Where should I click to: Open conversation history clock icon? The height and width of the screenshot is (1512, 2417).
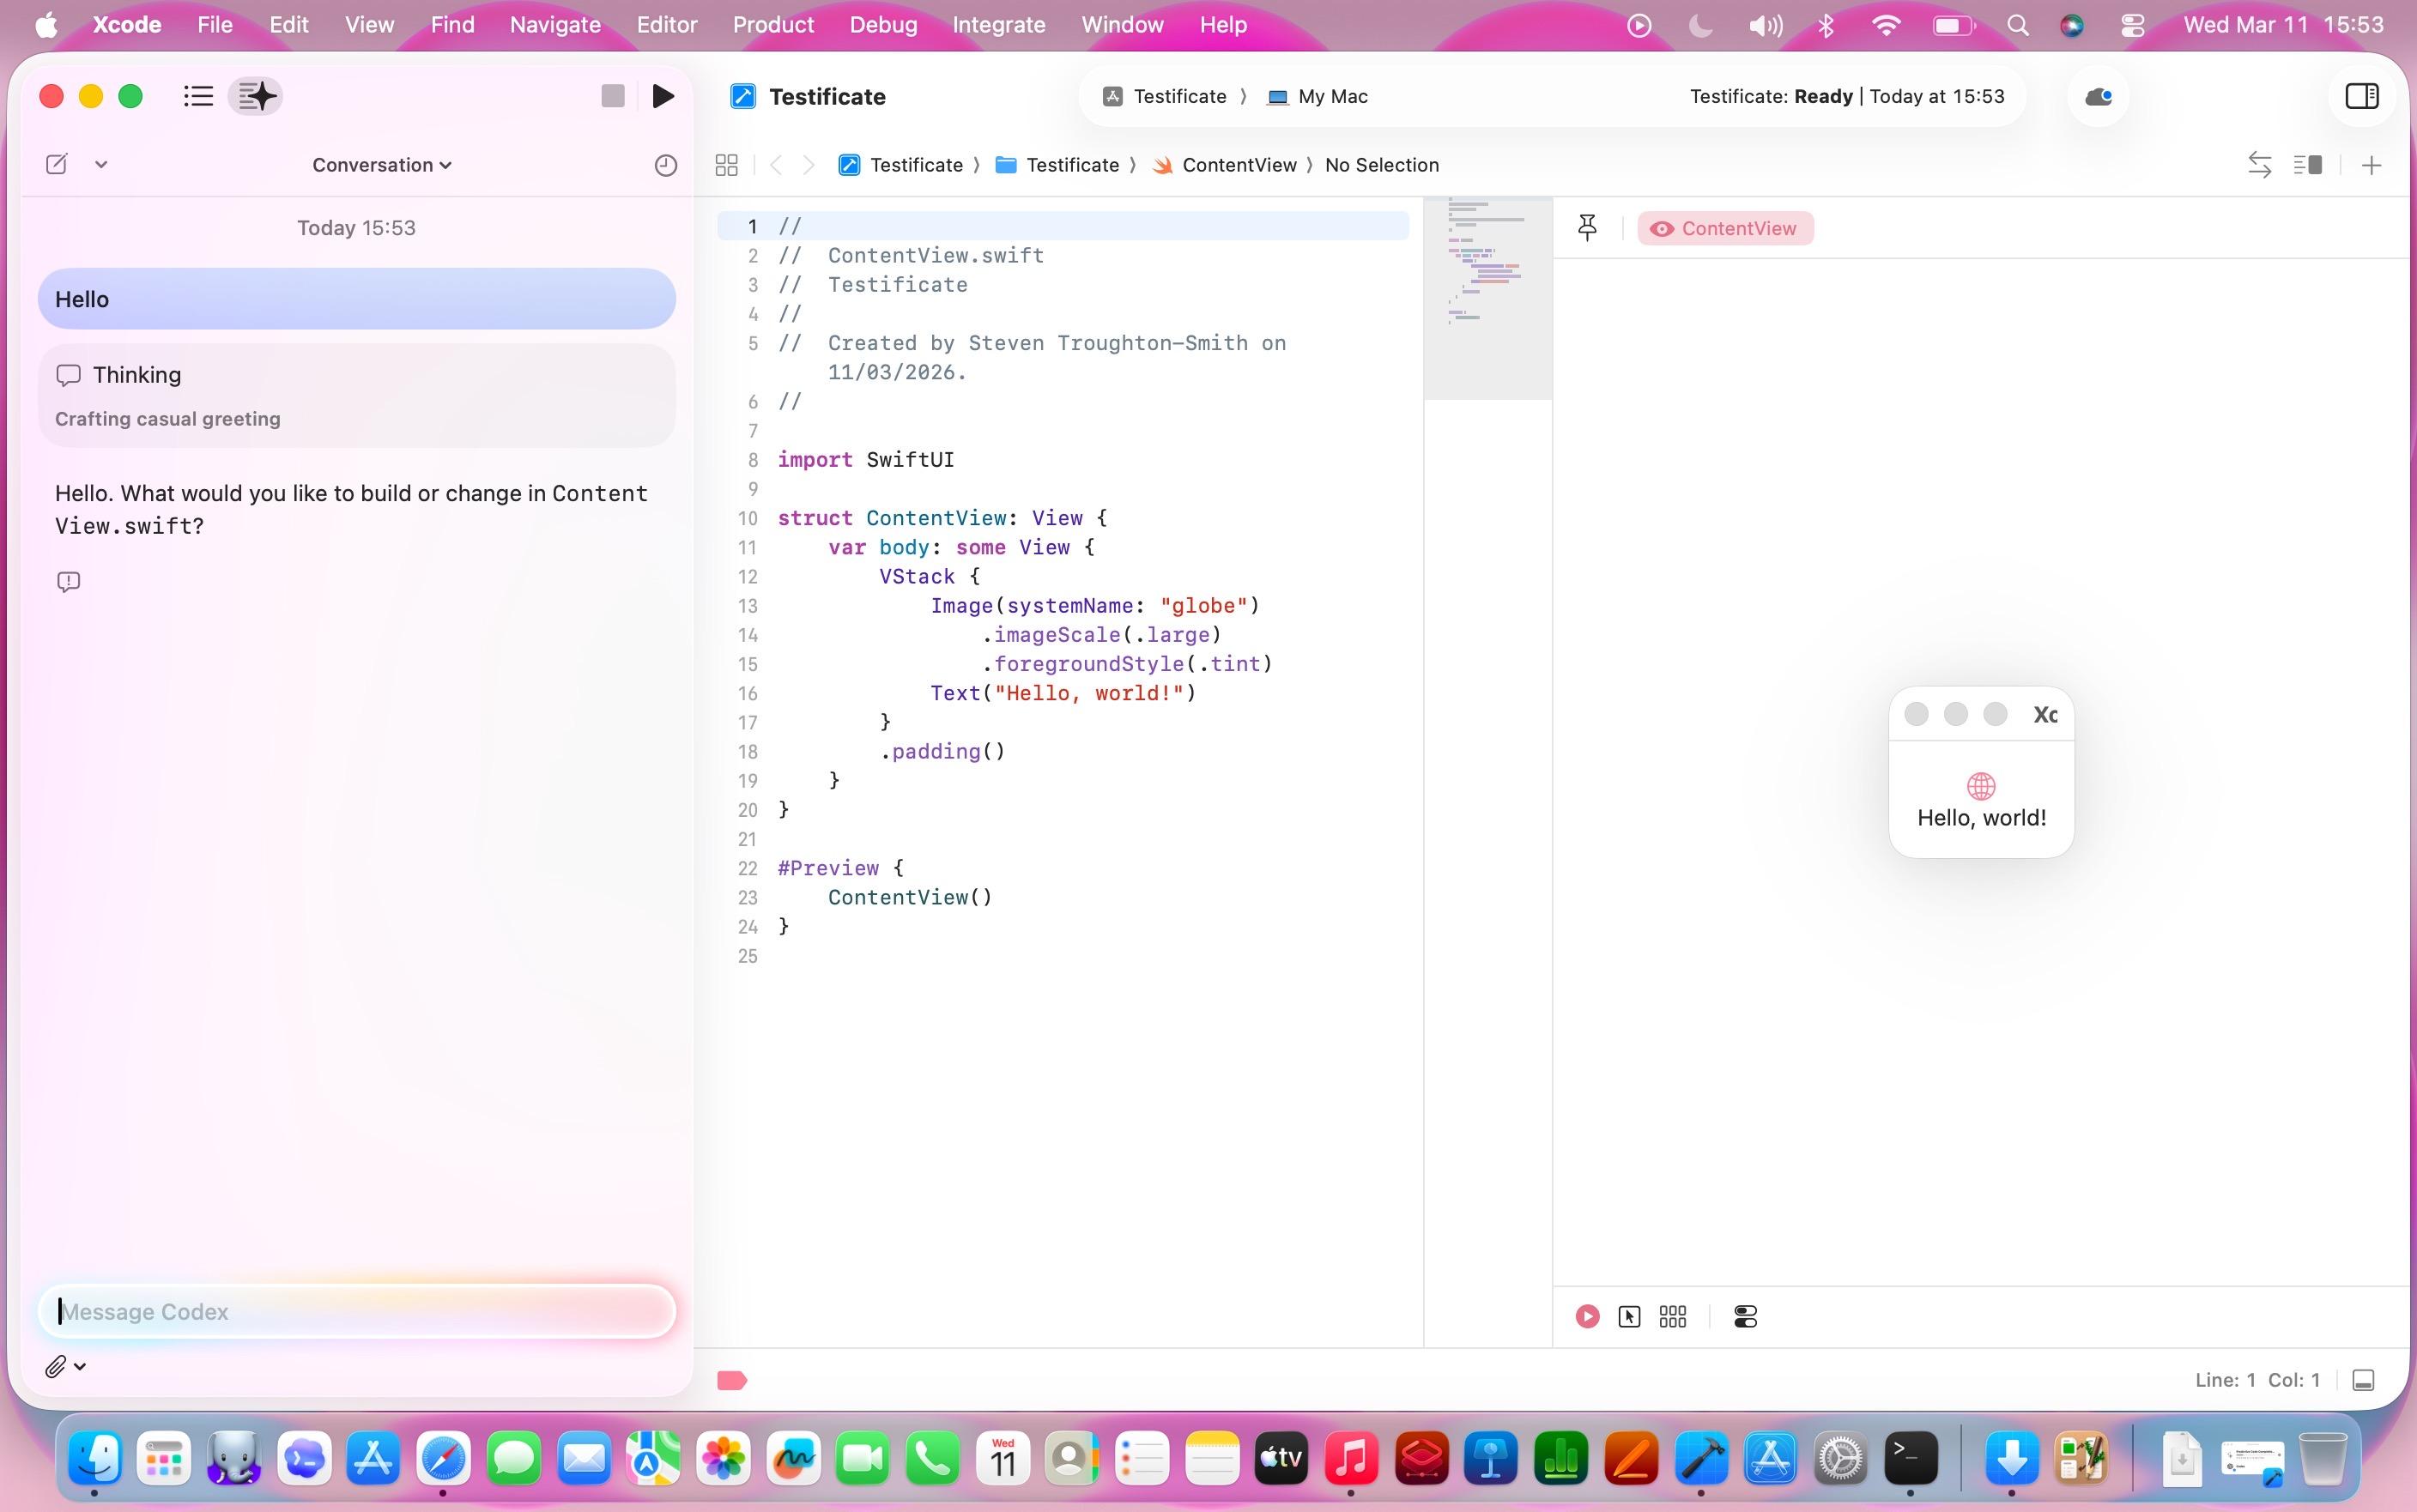(665, 165)
